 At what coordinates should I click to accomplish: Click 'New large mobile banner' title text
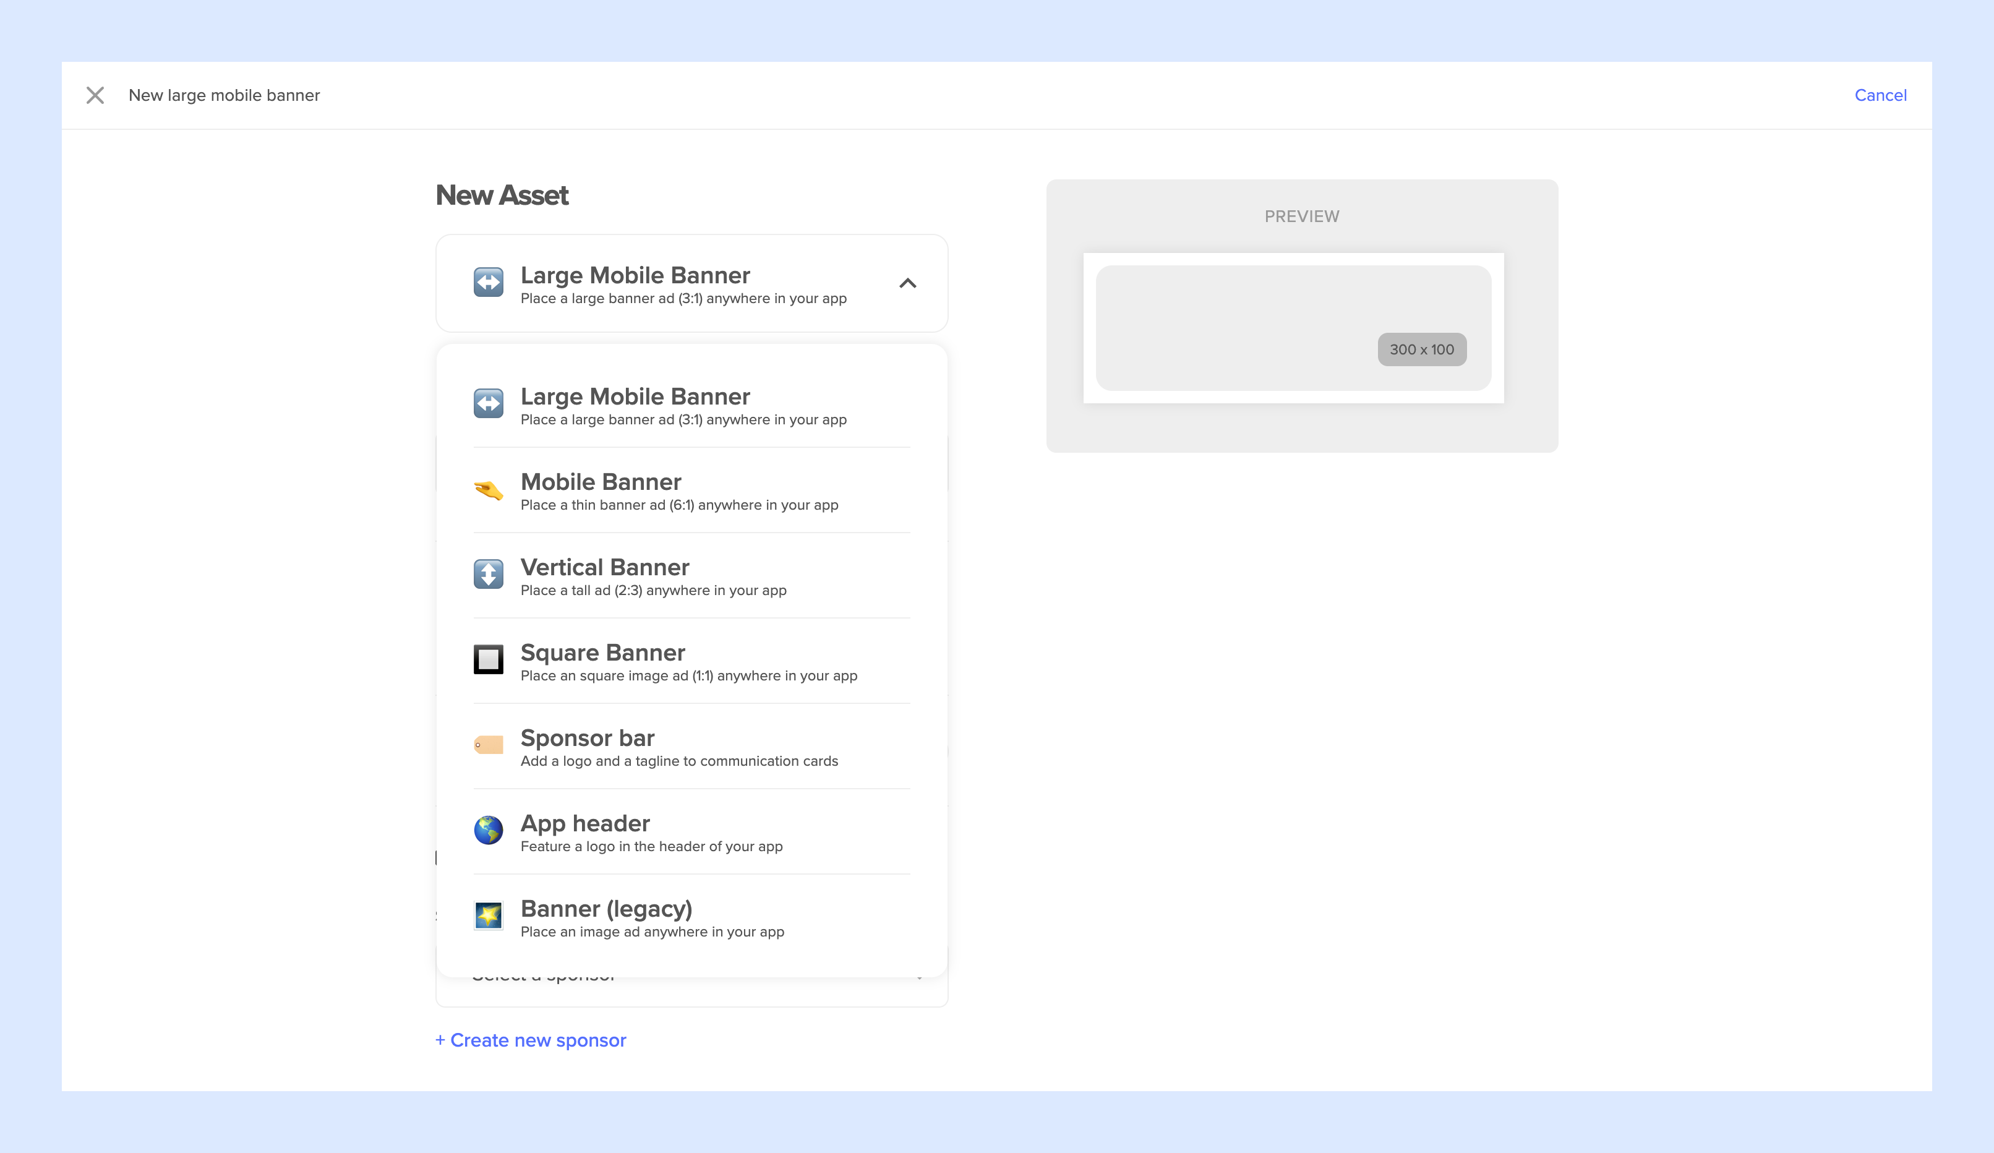coord(224,95)
